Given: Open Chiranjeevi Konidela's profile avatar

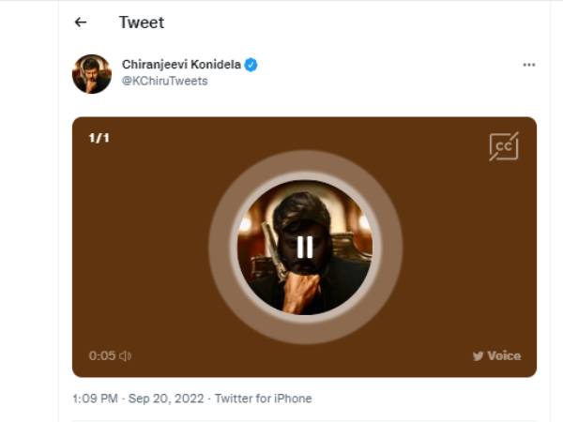Looking at the screenshot, I should coord(92,74).
